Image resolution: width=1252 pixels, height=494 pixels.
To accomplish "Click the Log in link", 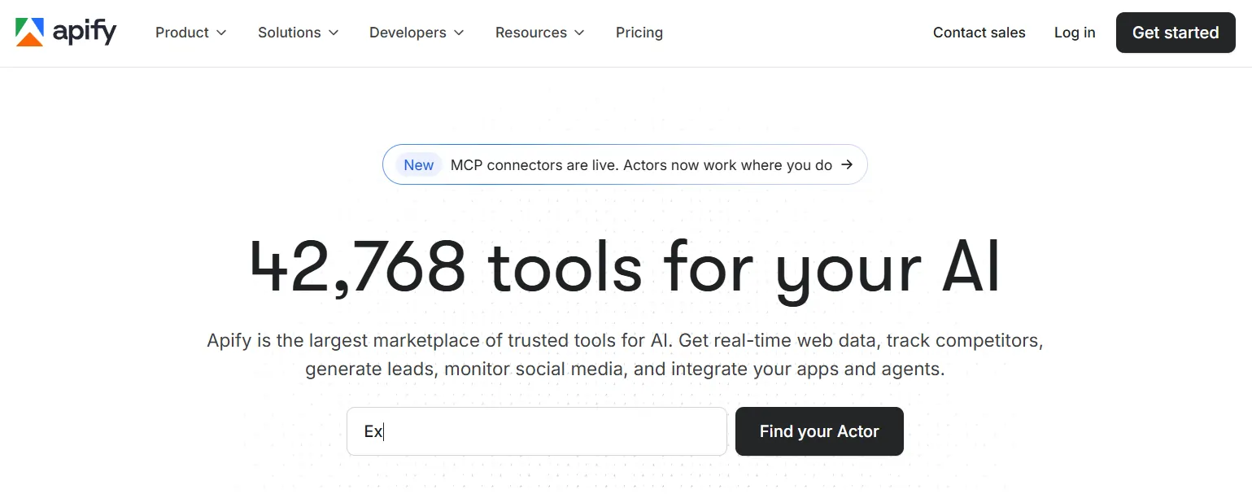I will click(1075, 33).
